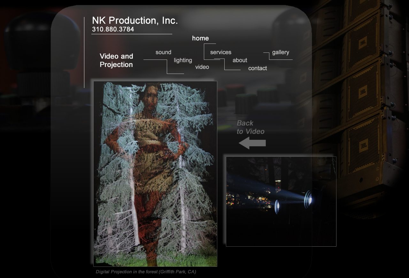Click the NK Production, Inc. title
Screen dimensions: 409x278
point(135,21)
